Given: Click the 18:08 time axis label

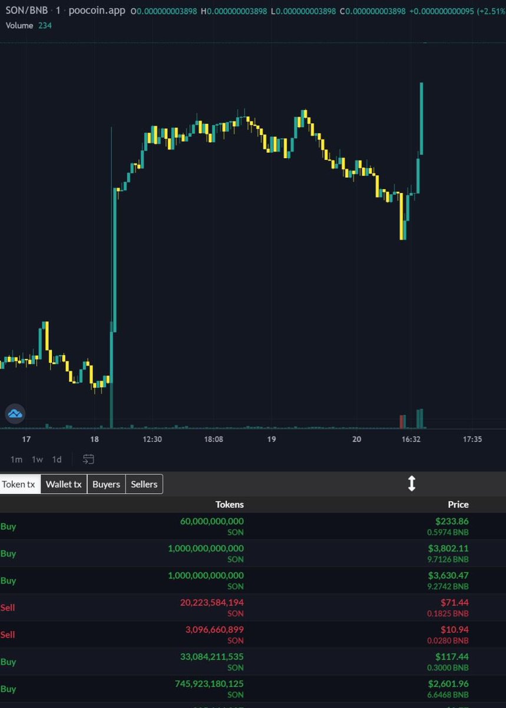Looking at the screenshot, I should click(214, 440).
